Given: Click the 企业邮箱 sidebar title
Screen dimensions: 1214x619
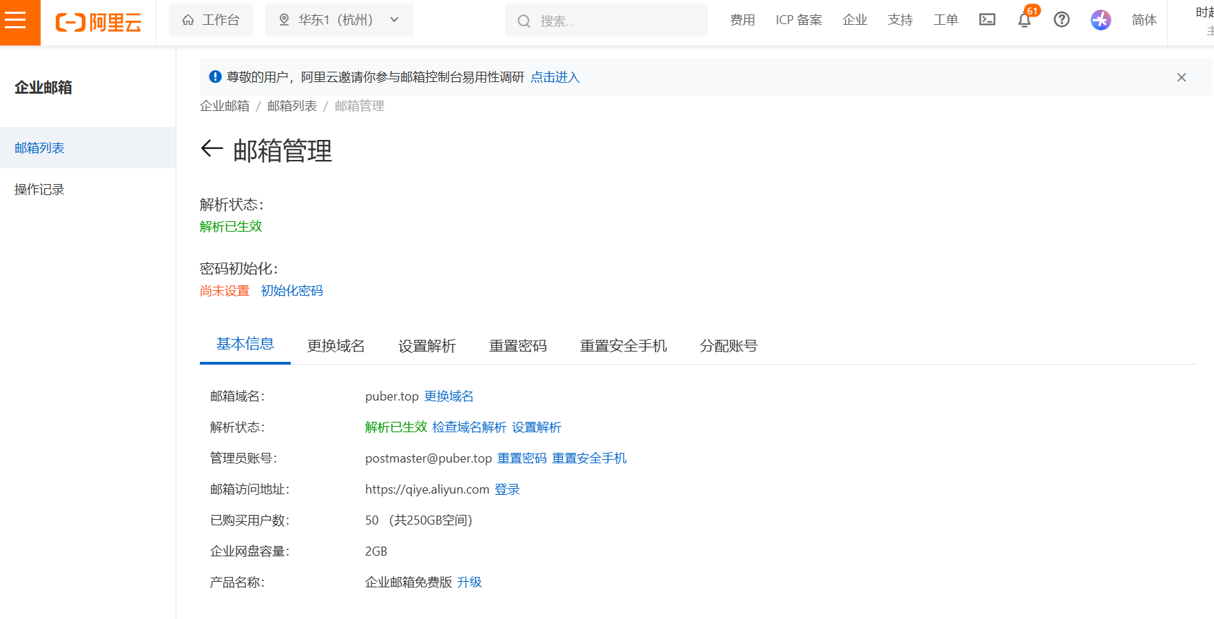Looking at the screenshot, I should coord(43,87).
